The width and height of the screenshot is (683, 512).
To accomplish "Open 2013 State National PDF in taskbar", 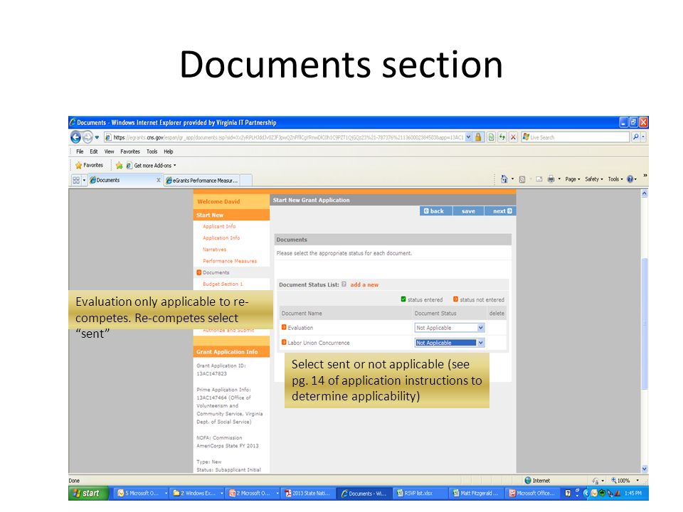I will [309, 494].
